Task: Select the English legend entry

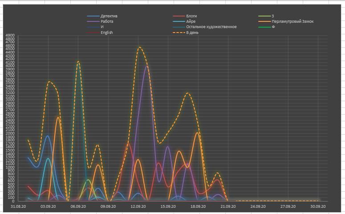Action: pos(107,33)
